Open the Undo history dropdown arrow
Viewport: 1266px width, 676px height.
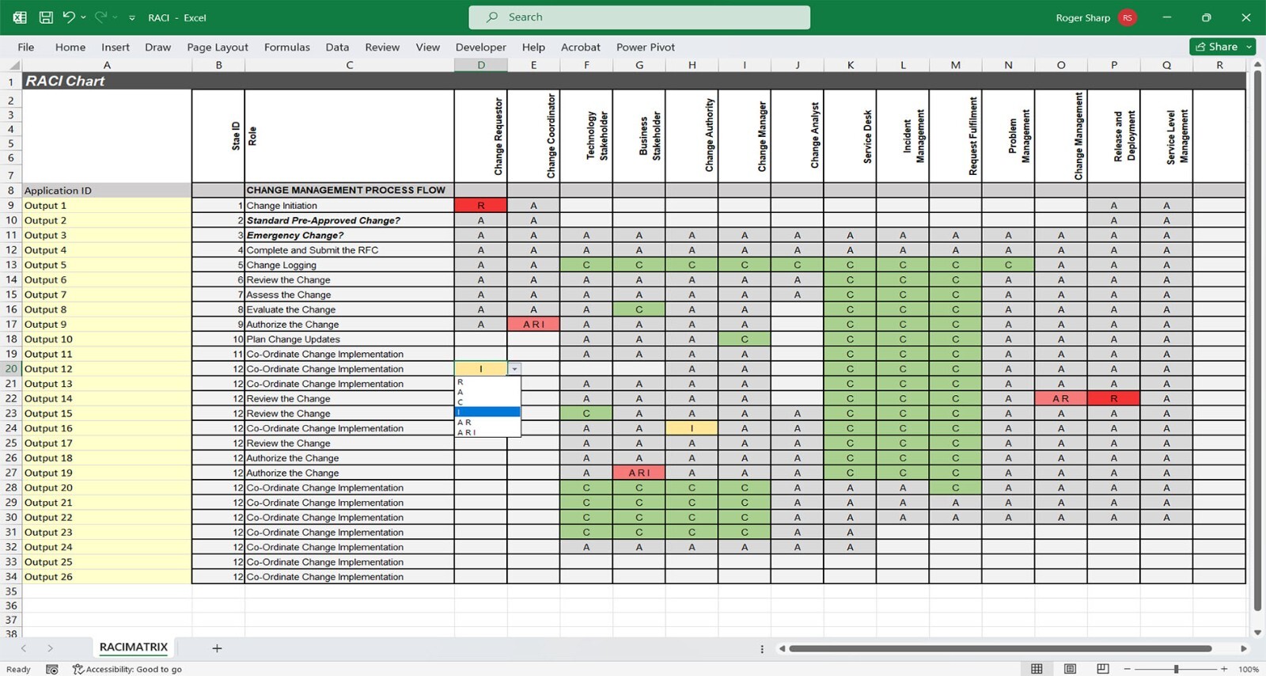click(x=83, y=17)
